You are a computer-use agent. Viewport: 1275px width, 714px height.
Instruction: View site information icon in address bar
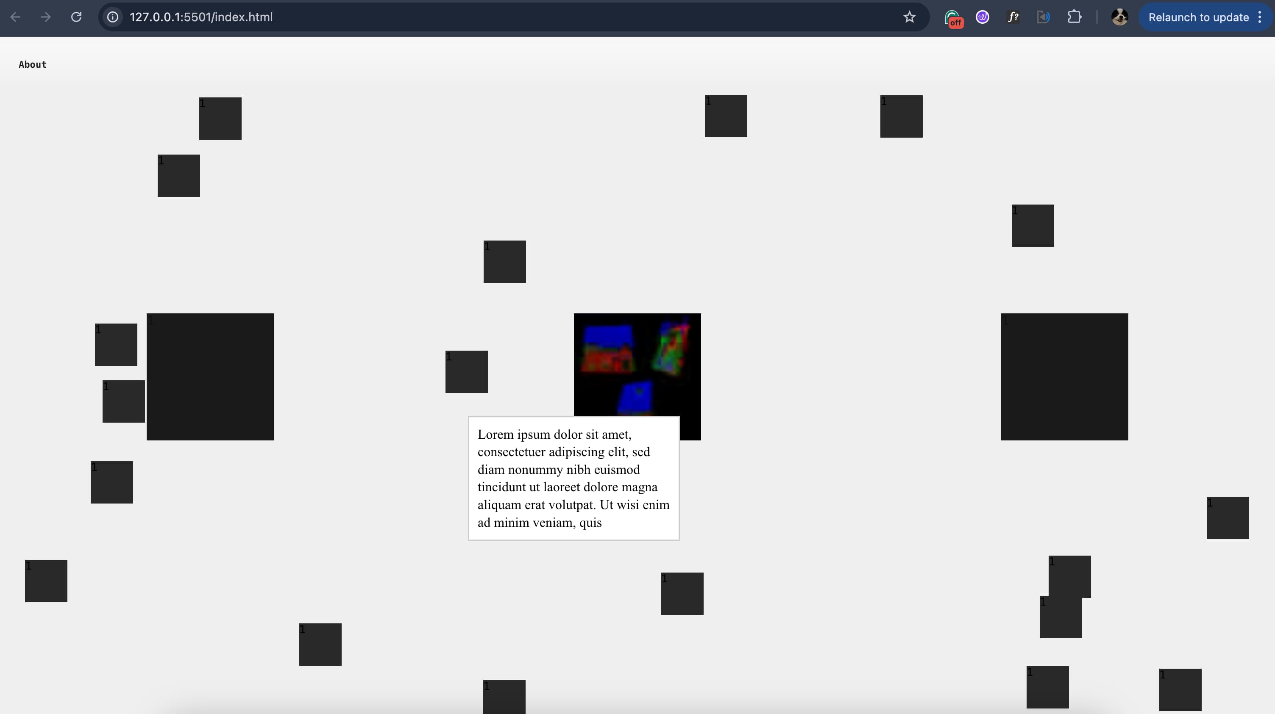tap(113, 17)
